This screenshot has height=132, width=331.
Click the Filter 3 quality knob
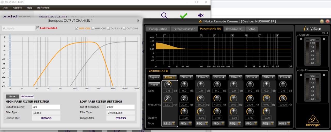[x=200, y=111]
